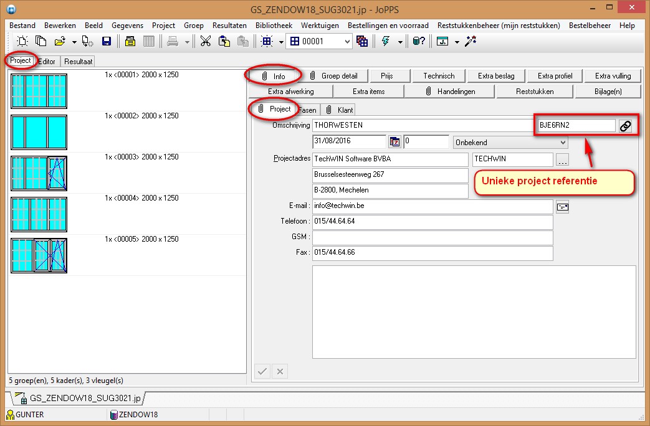Viewport: 650px width, 426px height.
Task: Click the grid table toolbar icon
Action: (148, 41)
